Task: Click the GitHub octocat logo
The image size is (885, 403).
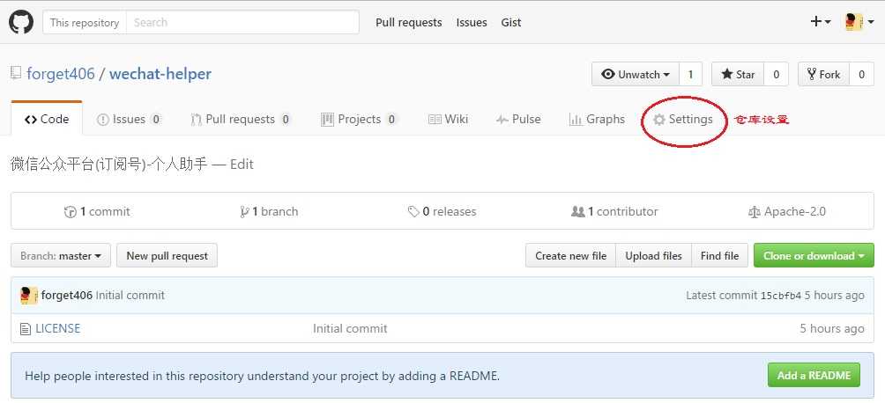Action: coord(21,23)
